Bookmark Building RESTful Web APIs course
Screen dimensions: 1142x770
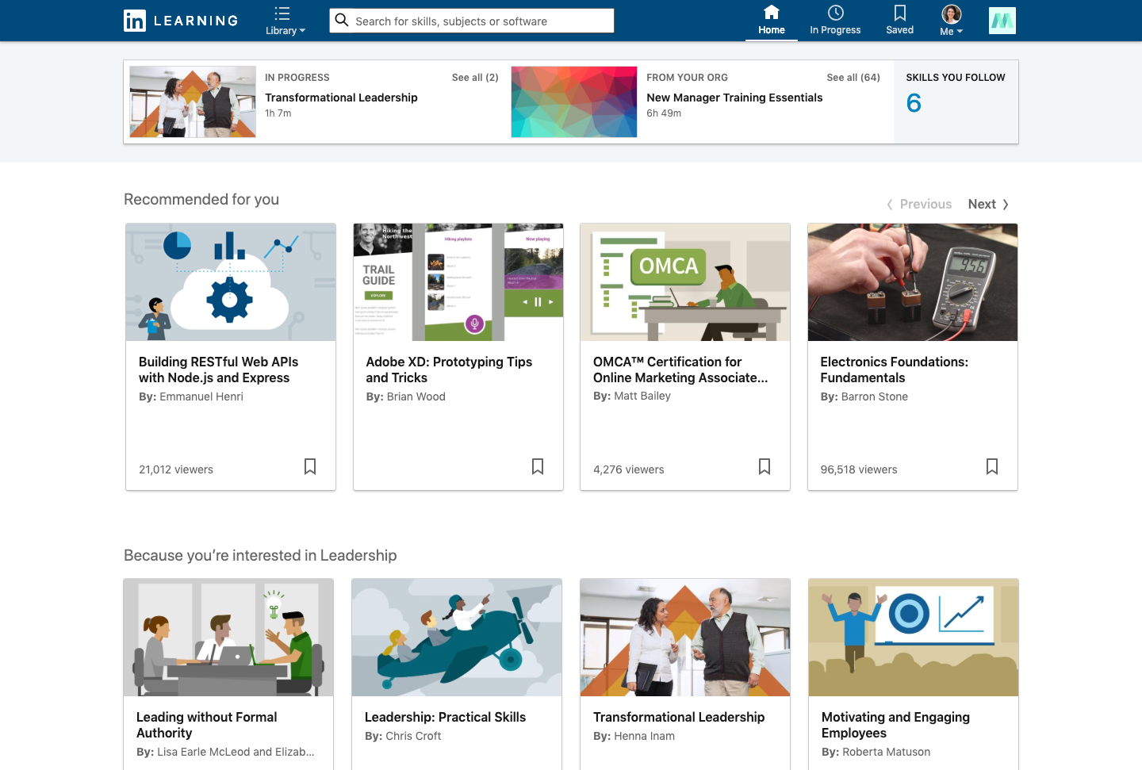(x=310, y=466)
